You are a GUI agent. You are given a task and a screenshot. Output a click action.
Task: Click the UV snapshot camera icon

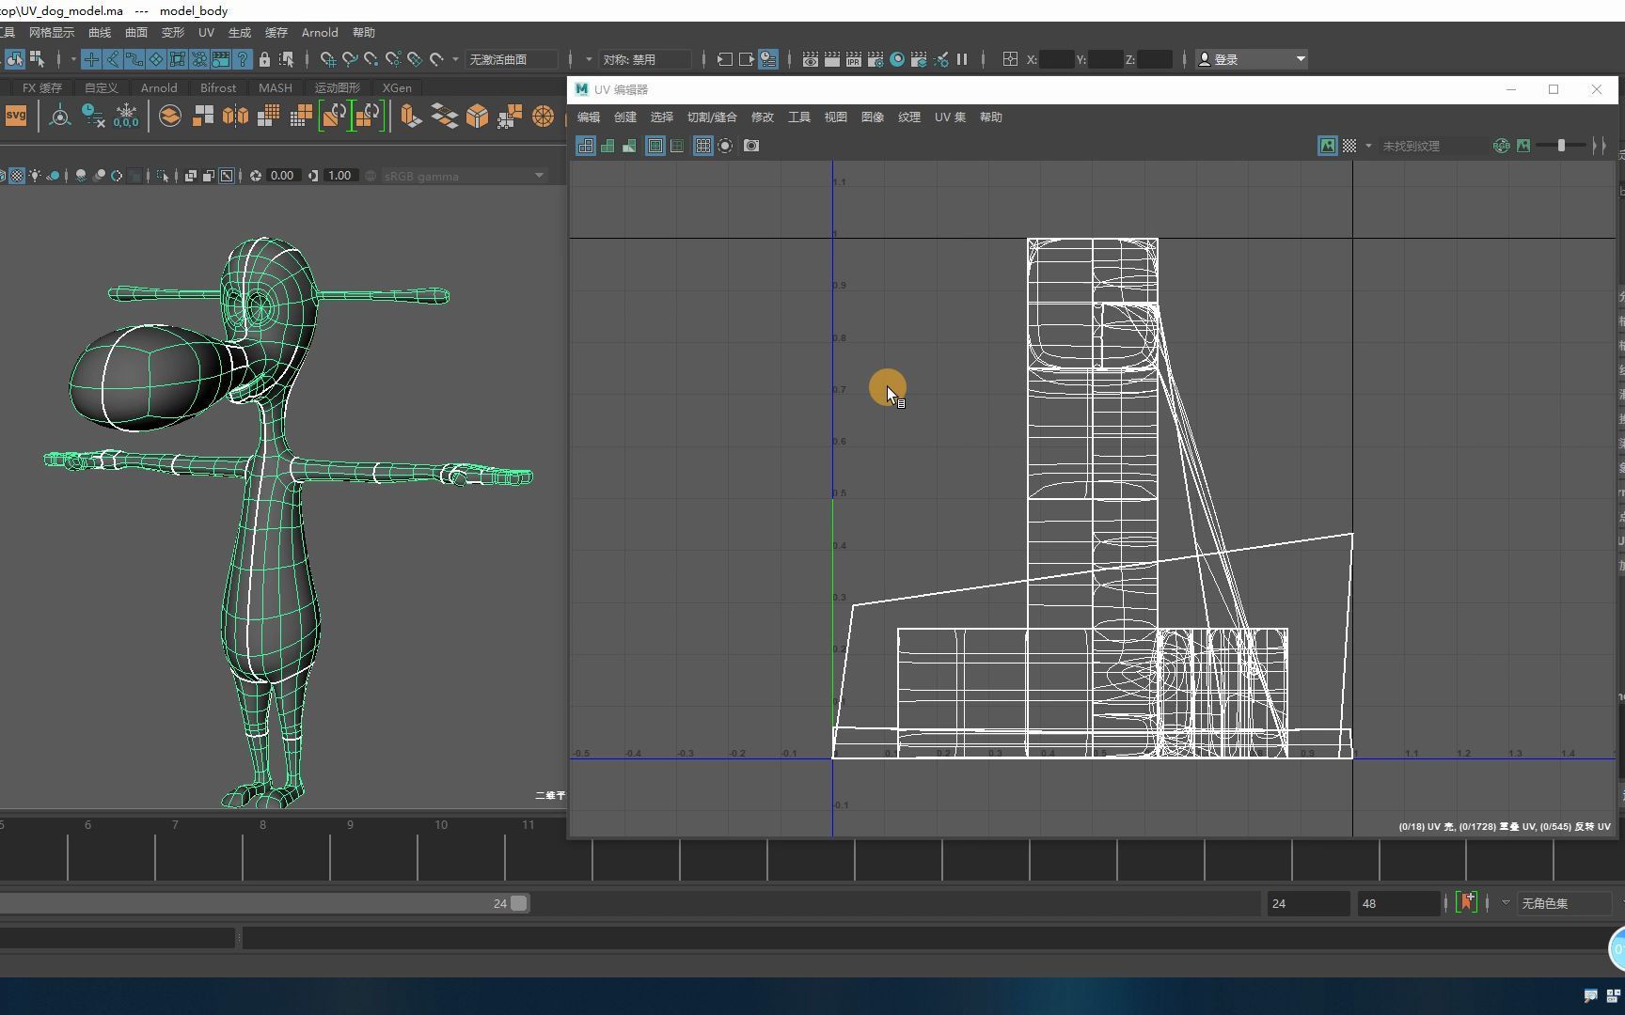[x=751, y=146]
